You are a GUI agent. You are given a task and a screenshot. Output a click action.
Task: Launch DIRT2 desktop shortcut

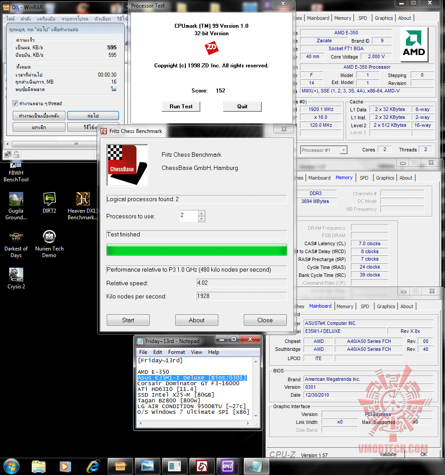49,203
